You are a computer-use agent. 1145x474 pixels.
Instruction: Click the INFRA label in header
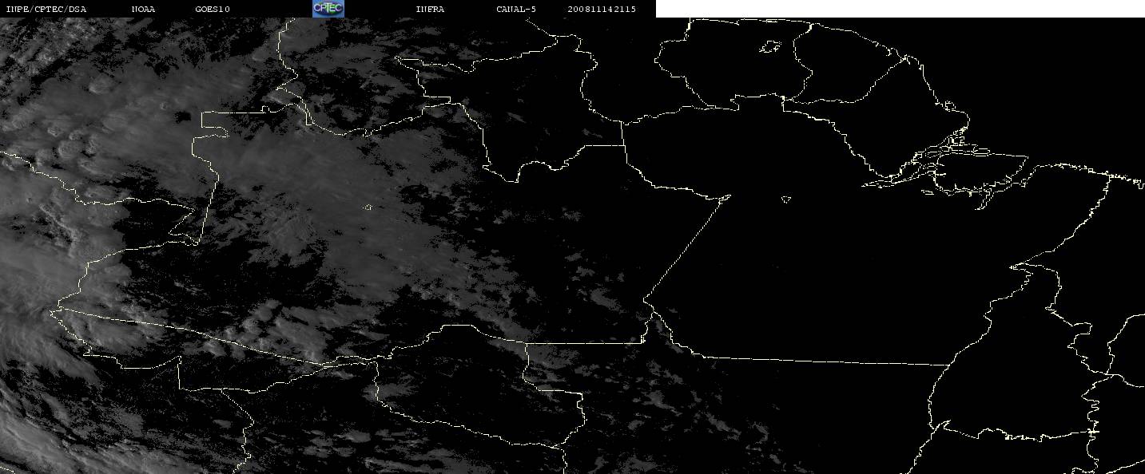point(430,9)
